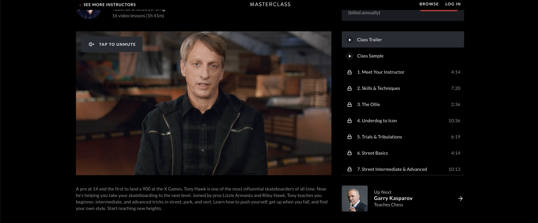
Task: Click lock icon beside Trials & Tribulations
Action: pyautogui.click(x=349, y=136)
